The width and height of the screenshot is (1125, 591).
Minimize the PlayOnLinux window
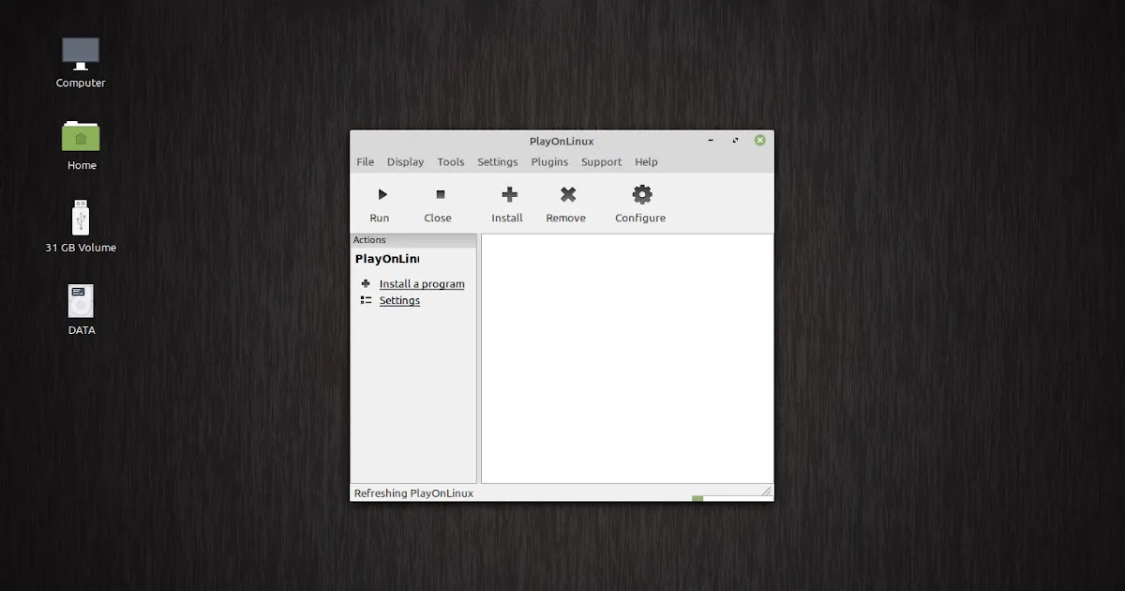[711, 141]
